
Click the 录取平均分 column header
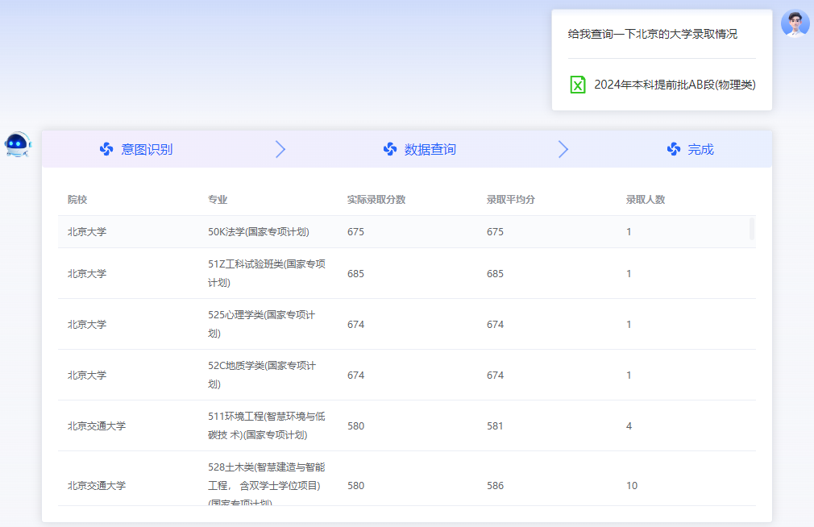pyautogui.click(x=511, y=199)
